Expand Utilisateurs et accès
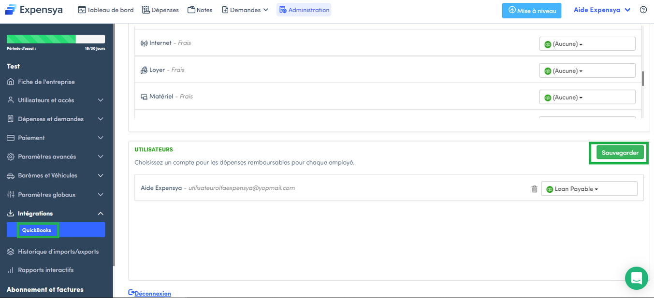Viewport: 654px width, 298px height. pyautogui.click(x=56, y=100)
